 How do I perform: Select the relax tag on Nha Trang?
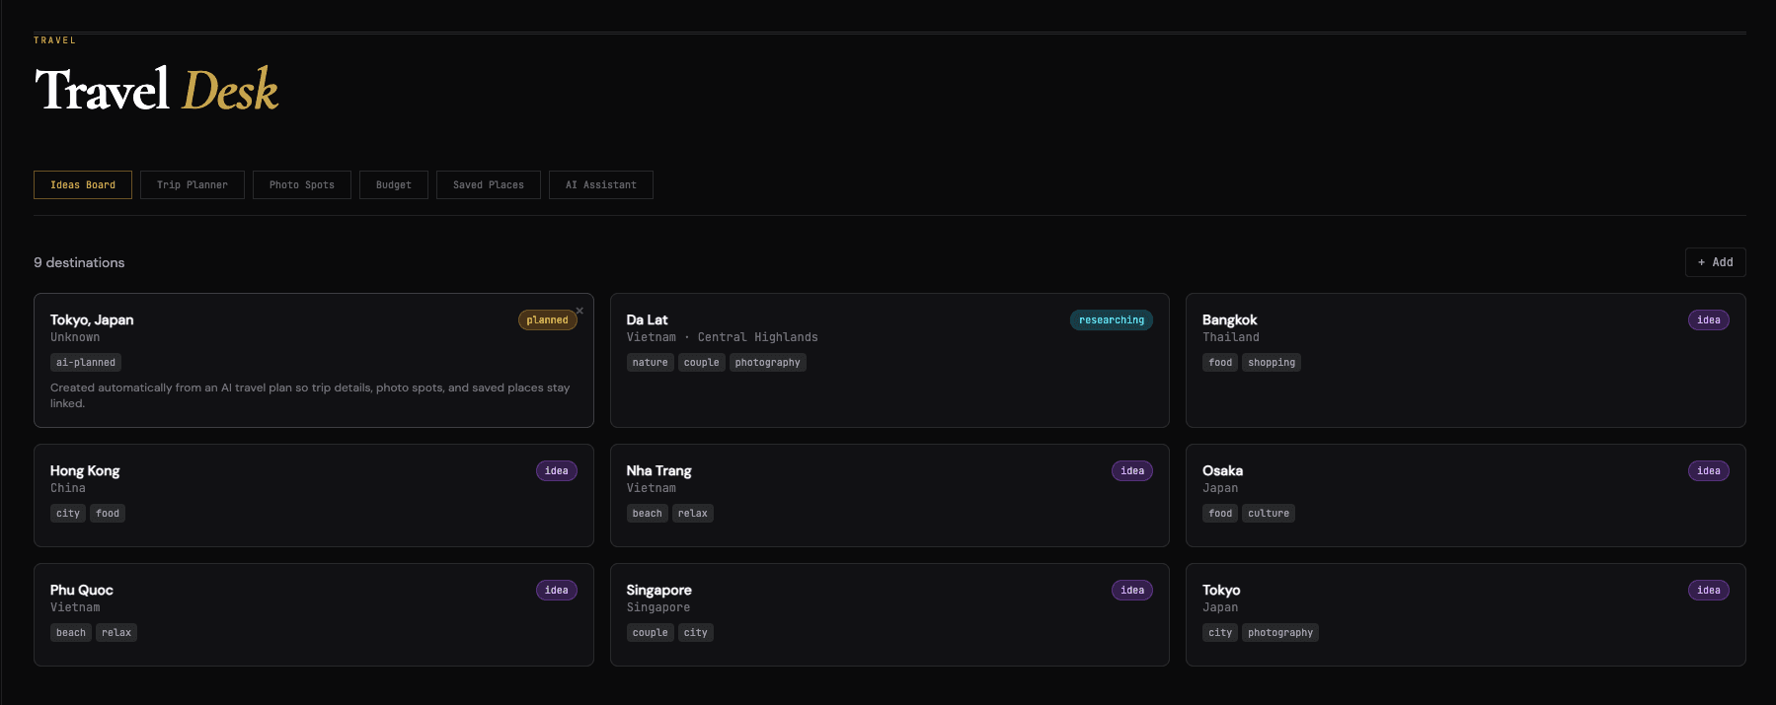coord(693,513)
